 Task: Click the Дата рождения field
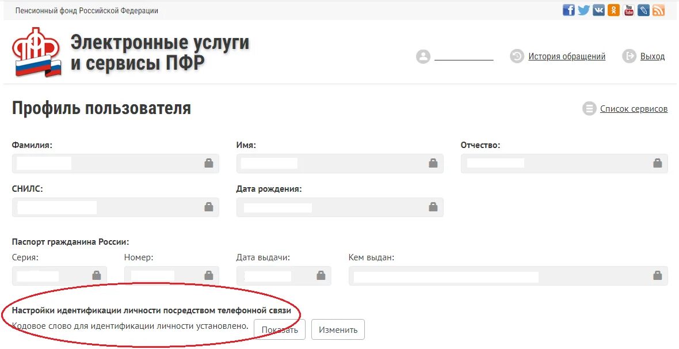point(340,207)
